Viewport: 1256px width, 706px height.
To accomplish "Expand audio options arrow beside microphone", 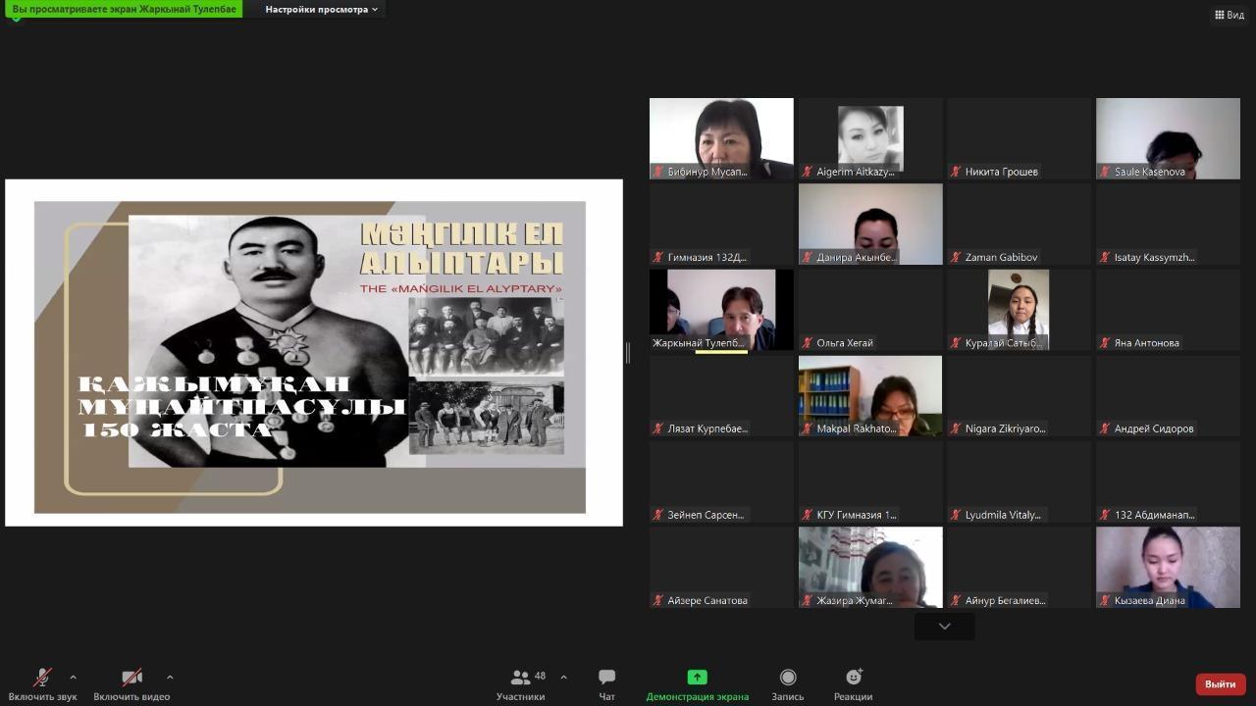I will 73,677.
